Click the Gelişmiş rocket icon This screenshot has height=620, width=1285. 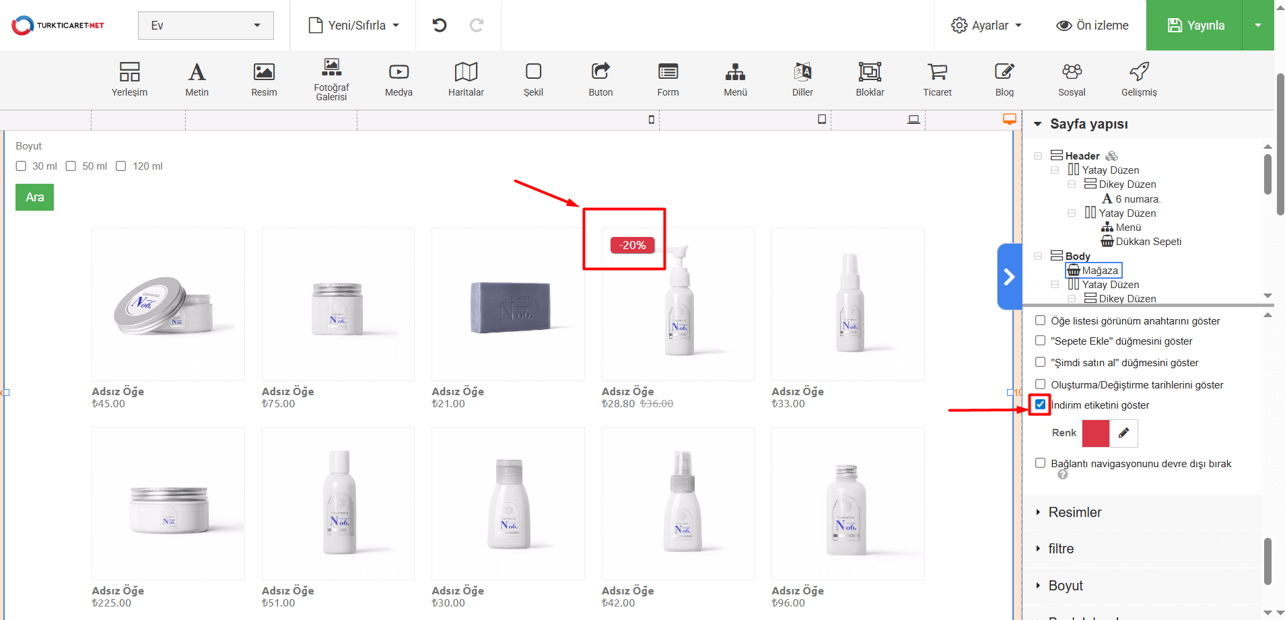click(x=1139, y=79)
